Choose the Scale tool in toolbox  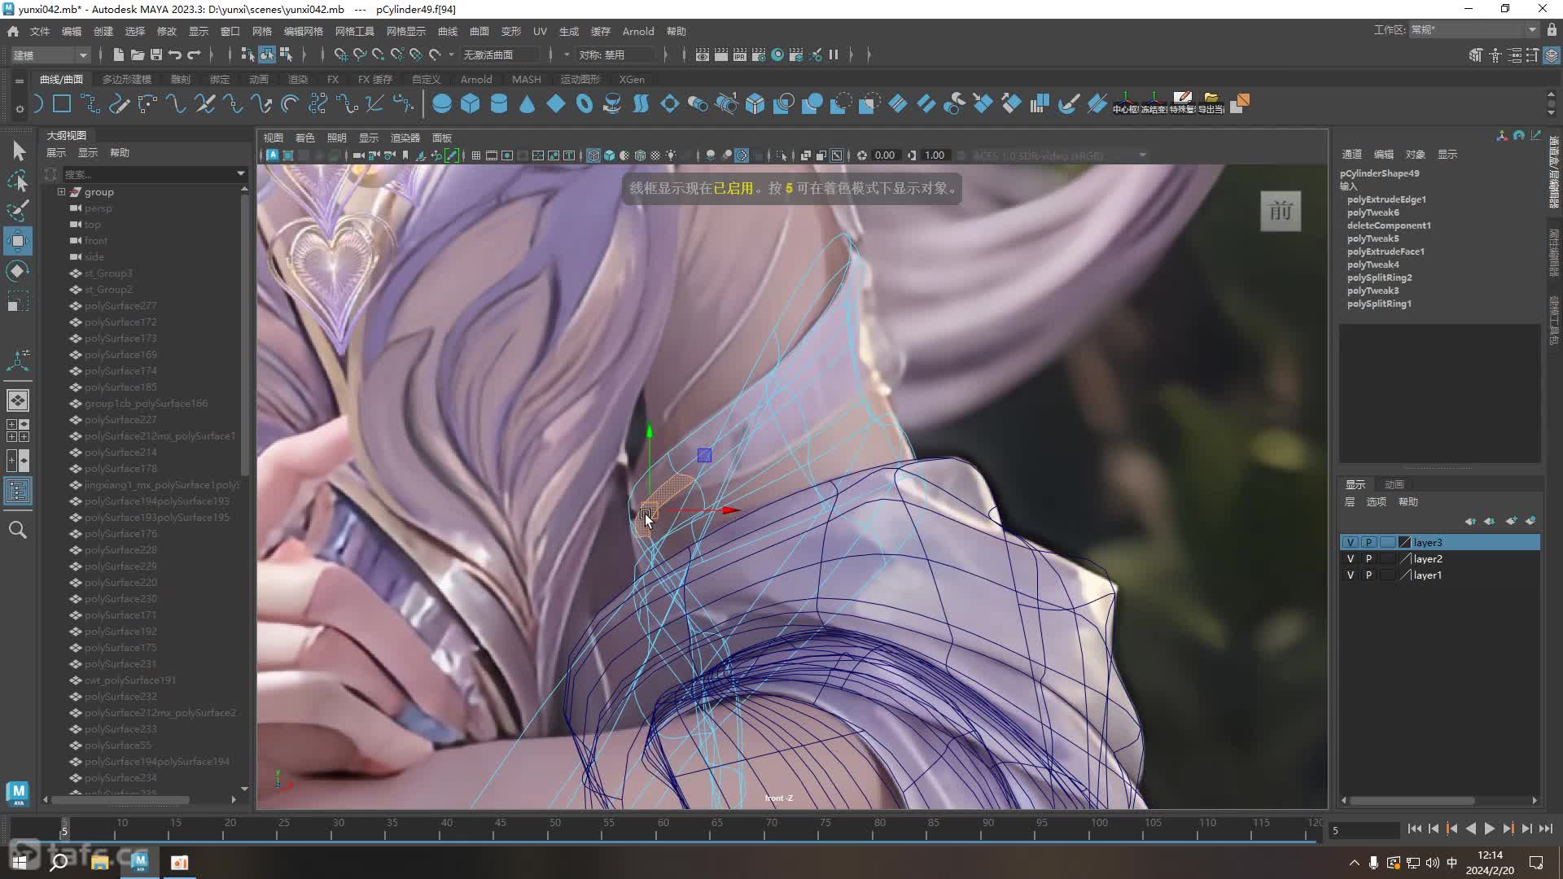point(18,301)
